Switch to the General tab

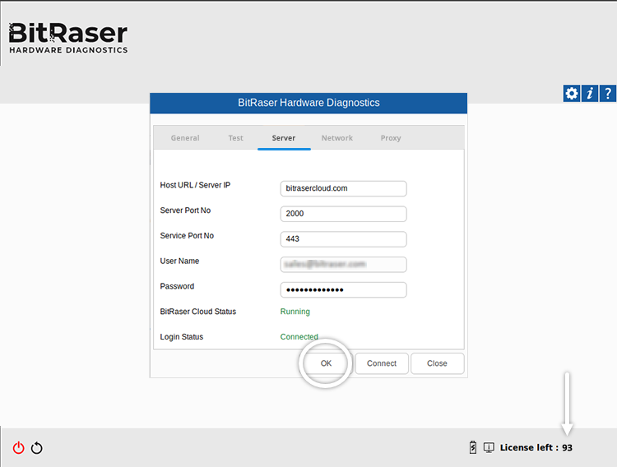tap(185, 138)
